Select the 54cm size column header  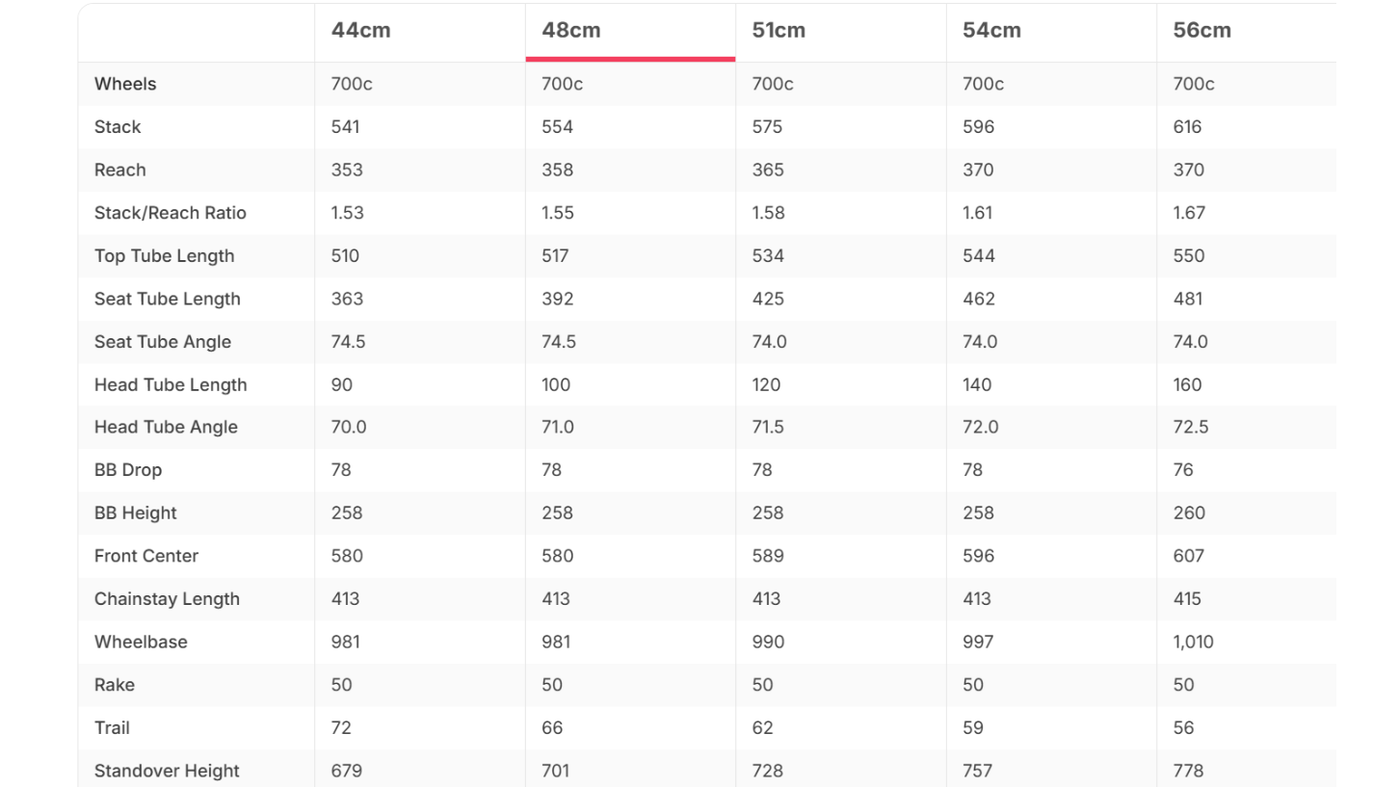(991, 30)
